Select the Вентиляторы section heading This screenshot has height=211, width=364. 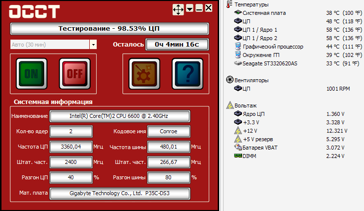pos(251,80)
